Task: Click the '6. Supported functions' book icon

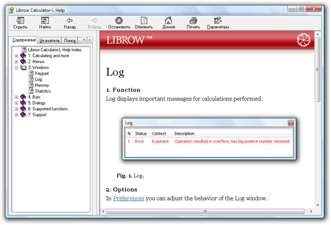Action: pos(23,109)
